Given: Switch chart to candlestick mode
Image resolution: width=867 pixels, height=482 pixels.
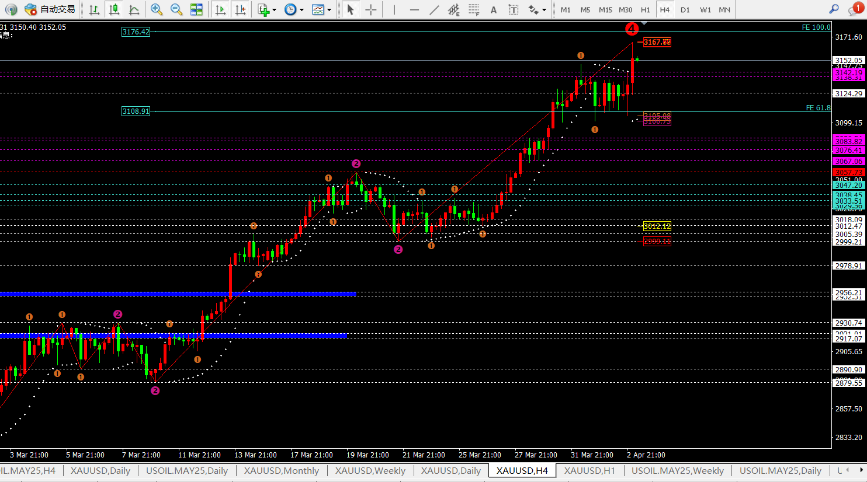Looking at the screenshot, I should (114, 9).
